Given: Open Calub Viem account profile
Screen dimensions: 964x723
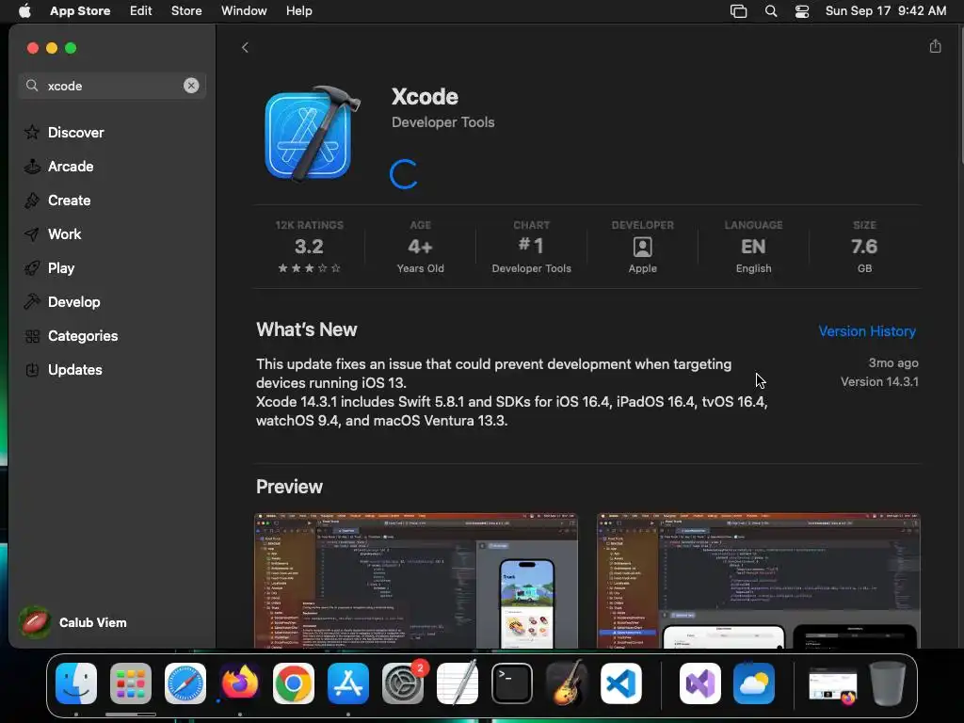Looking at the screenshot, I should click(x=73, y=622).
